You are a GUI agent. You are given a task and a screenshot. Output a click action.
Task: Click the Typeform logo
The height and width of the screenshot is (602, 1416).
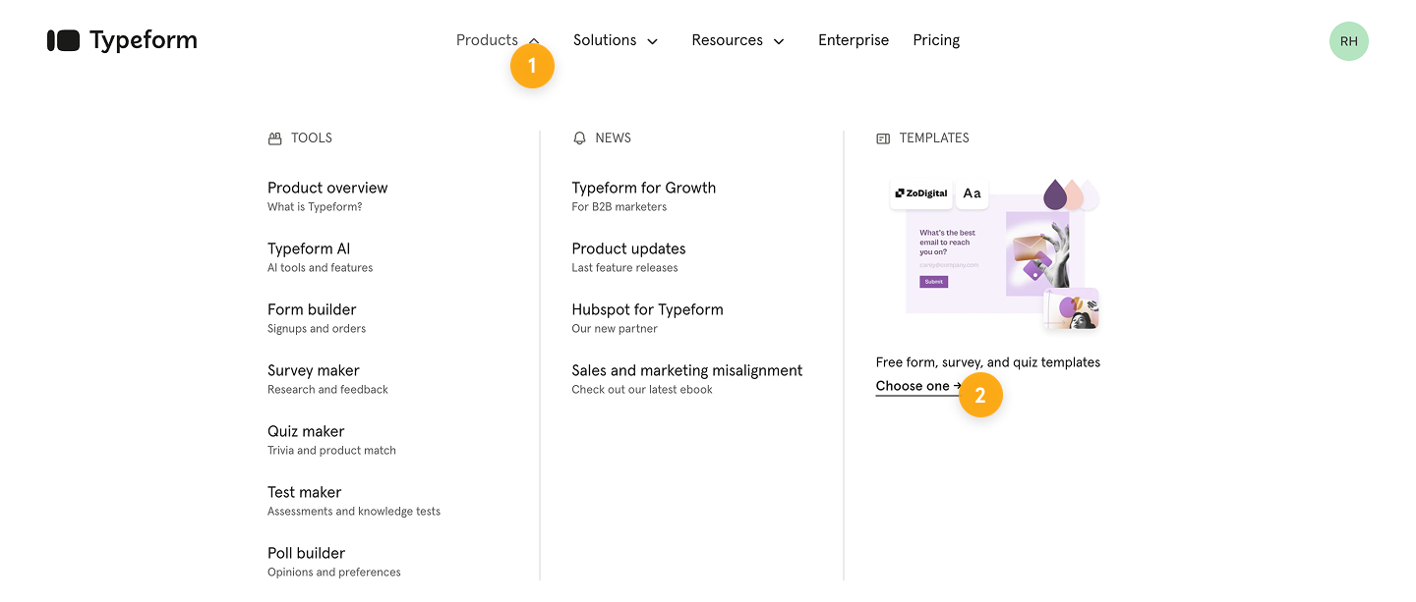pyautogui.click(x=122, y=40)
